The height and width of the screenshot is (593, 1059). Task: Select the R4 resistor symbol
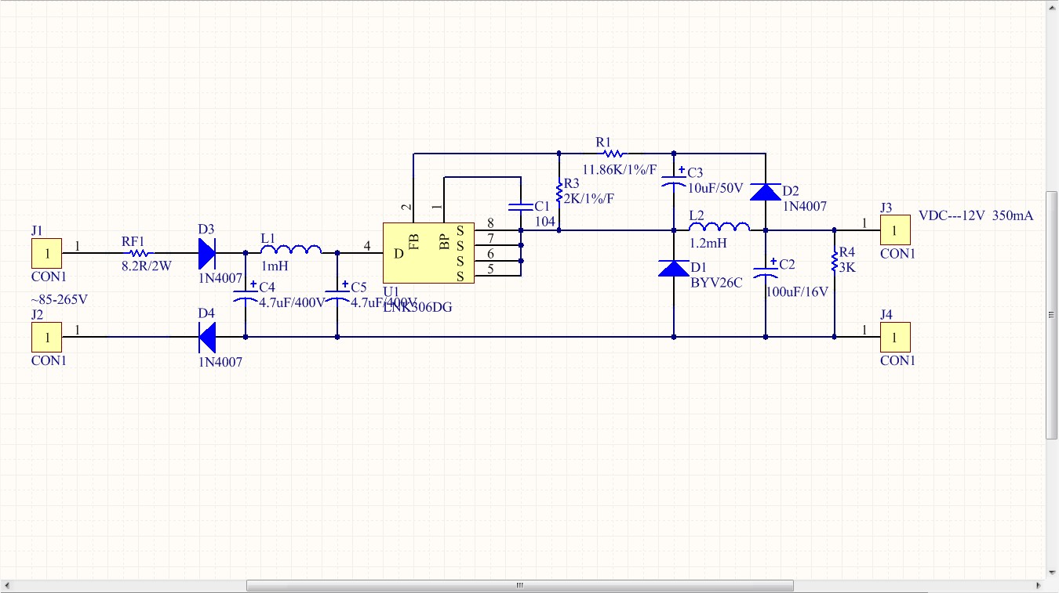(834, 261)
